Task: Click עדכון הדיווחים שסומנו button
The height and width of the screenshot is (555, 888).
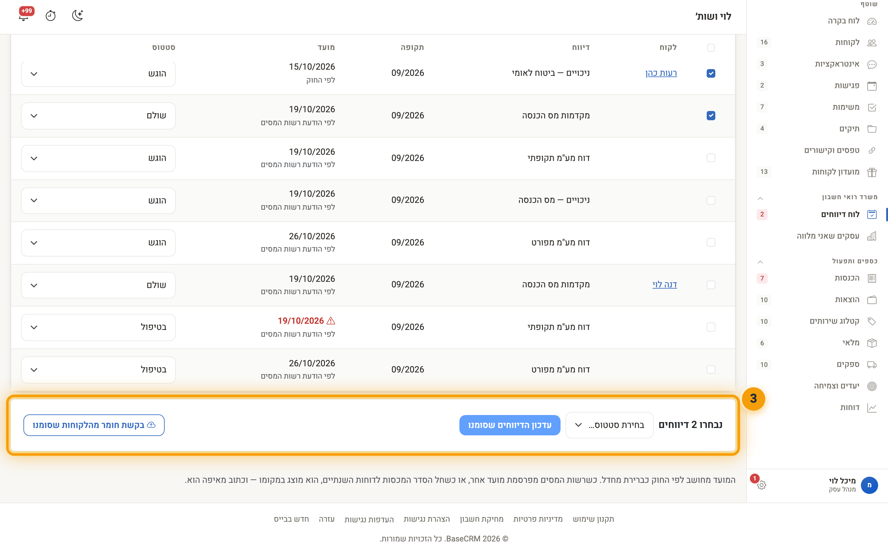Action: coord(510,425)
